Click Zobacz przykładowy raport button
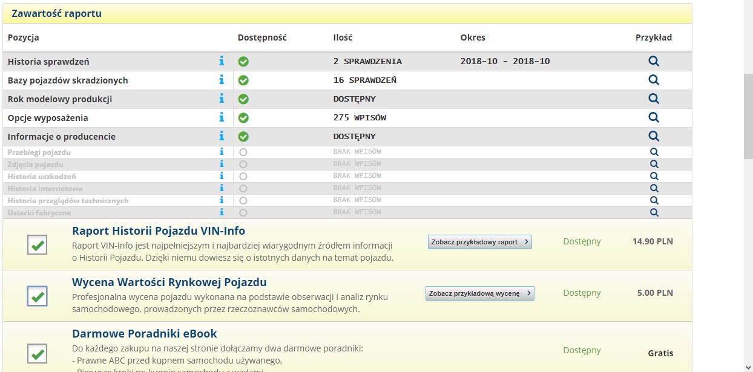This screenshot has height=372, width=753. pyautogui.click(x=480, y=242)
